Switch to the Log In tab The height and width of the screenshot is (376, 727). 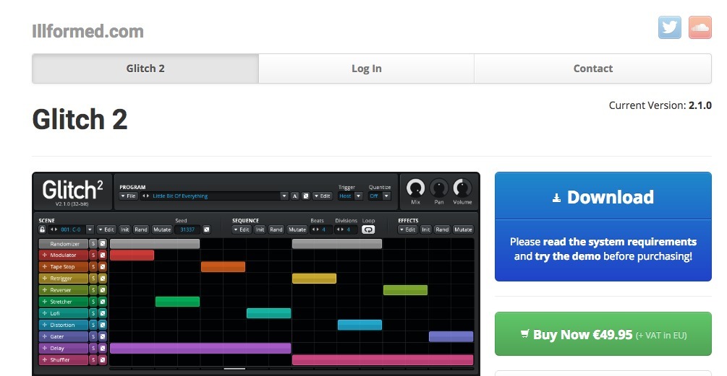366,69
